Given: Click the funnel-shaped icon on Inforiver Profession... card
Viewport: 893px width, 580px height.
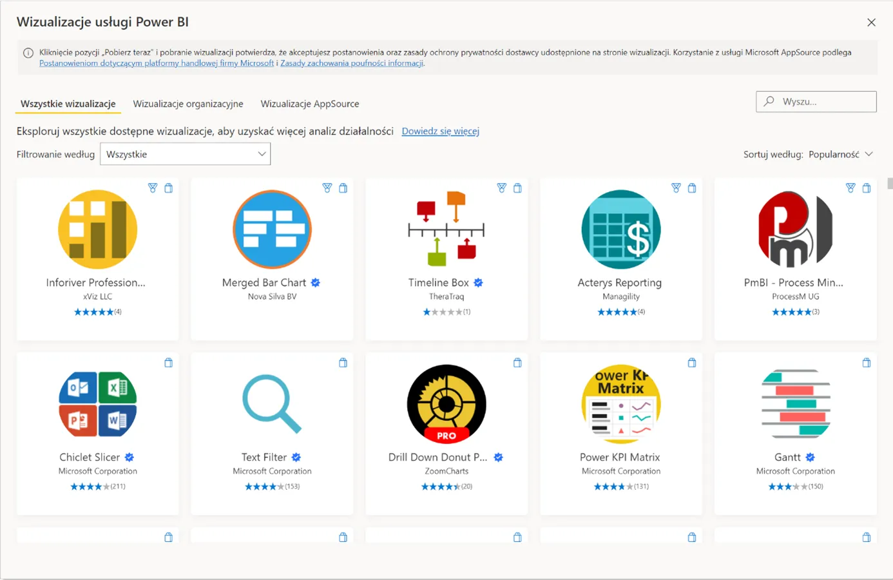Looking at the screenshot, I should point(153,188).
